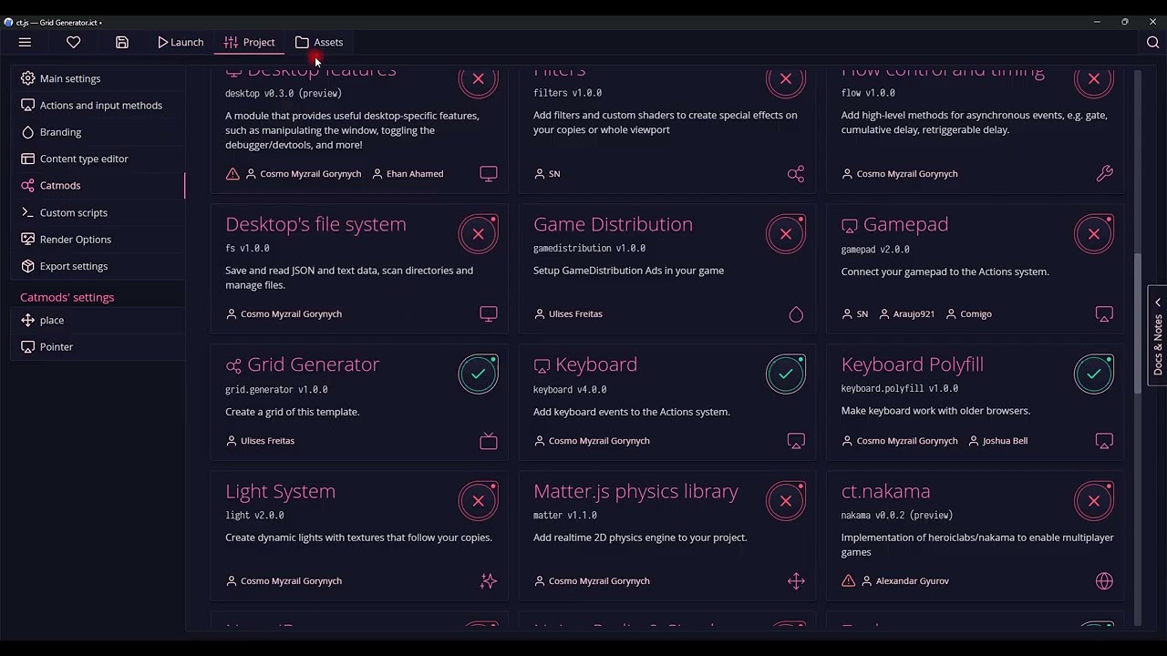1167x656 pixels.
Task: Open the Assets tab
Action: click(319, 42)
